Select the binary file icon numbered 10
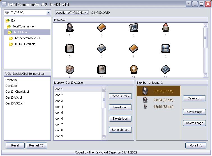 102,69
